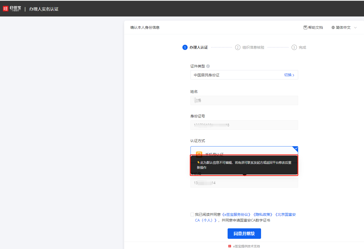This screenshot has height=249, width=364.
Task: Click the 姓名 input field
Action: (x=244, y=100)
